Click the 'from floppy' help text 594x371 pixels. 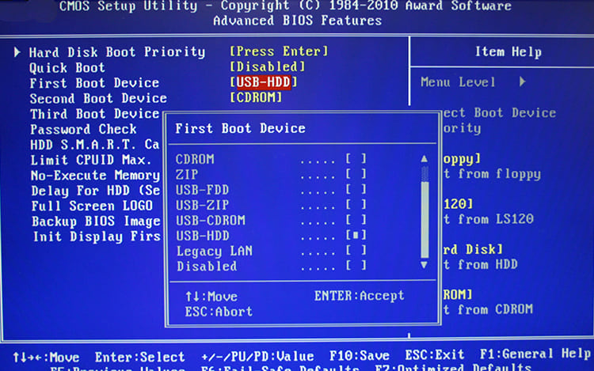pyautogui.click(x=499, y=174)
